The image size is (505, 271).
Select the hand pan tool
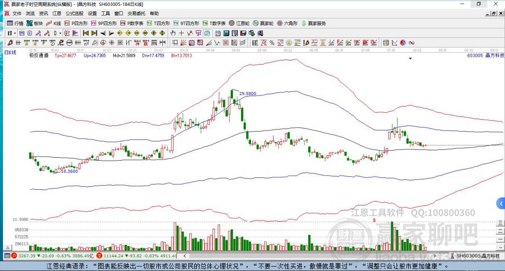coord(173,33)
